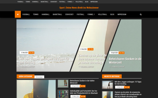Open slider headline Mit dem Joggen anfangen
The width and height of the screenshot is (158, 98).
click(44, 61)
